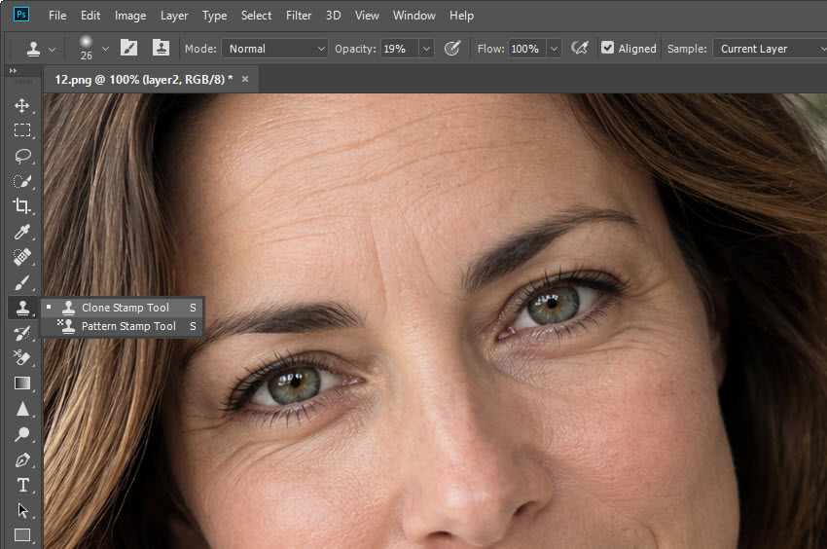
Task: Click the Photoshop Ps logo icon
Action: (21, 15)
